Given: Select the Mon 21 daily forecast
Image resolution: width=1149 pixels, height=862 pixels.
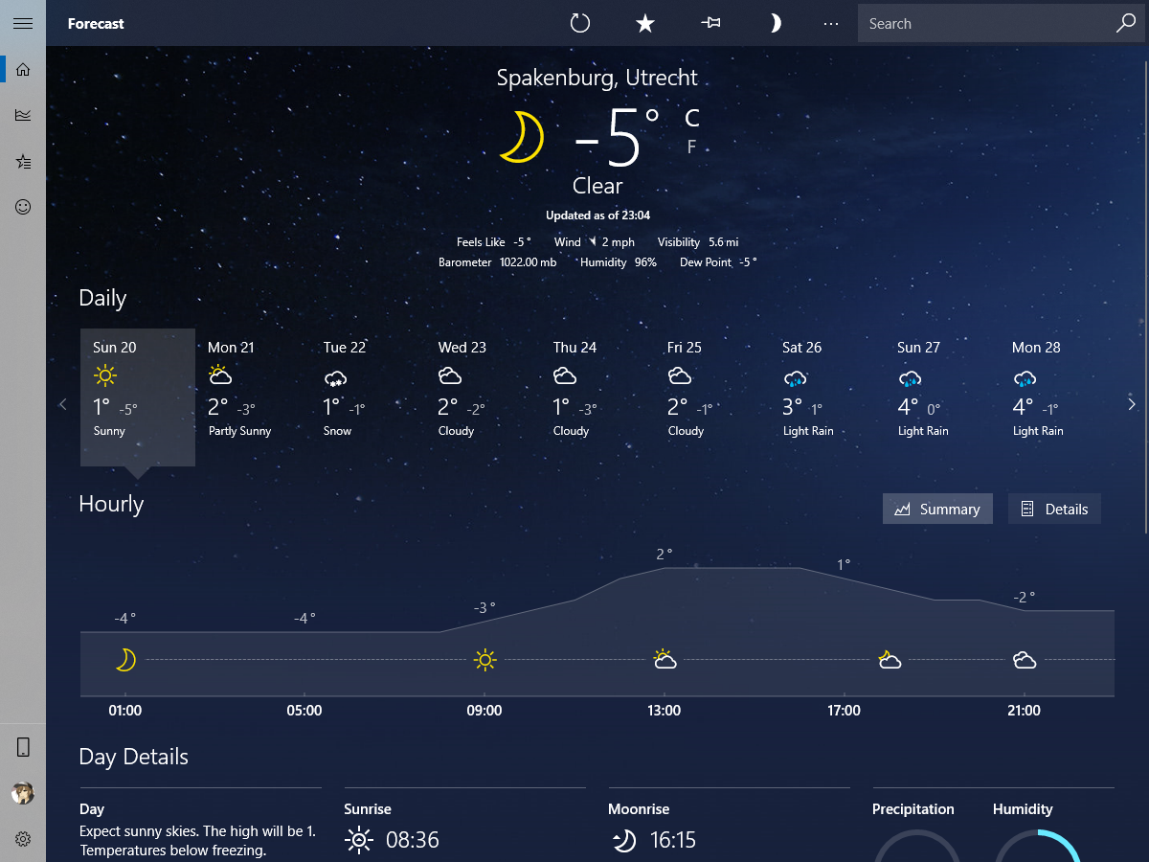Looking at the screenshot, I should 253,397.
